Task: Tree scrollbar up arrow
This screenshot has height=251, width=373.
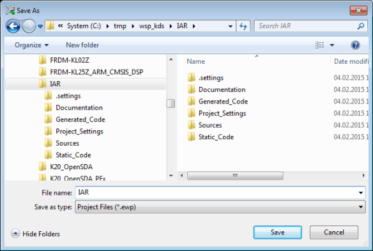Action: click(x=171, y=59)
